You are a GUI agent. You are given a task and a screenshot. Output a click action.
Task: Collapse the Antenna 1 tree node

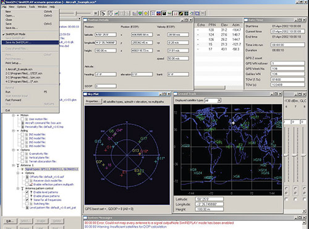(x=13, y=165)
